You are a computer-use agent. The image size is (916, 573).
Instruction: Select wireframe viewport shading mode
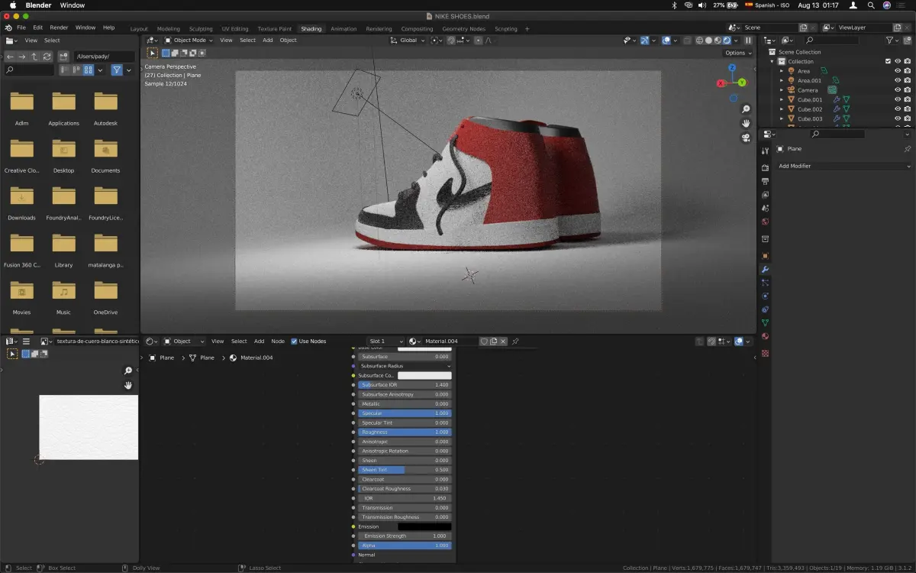699,40
